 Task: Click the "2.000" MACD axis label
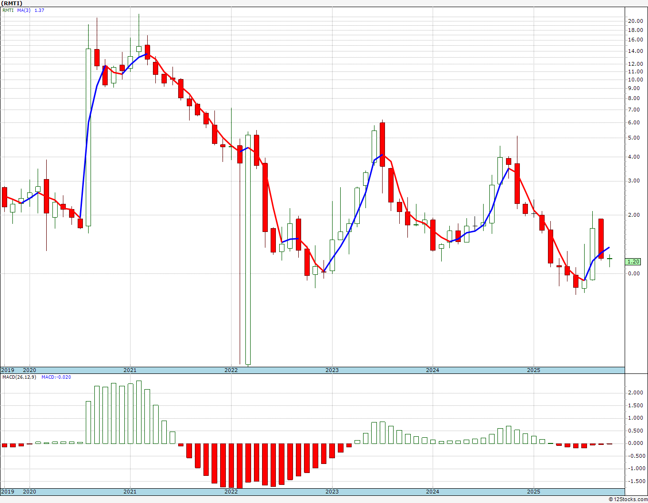(636, 392)
